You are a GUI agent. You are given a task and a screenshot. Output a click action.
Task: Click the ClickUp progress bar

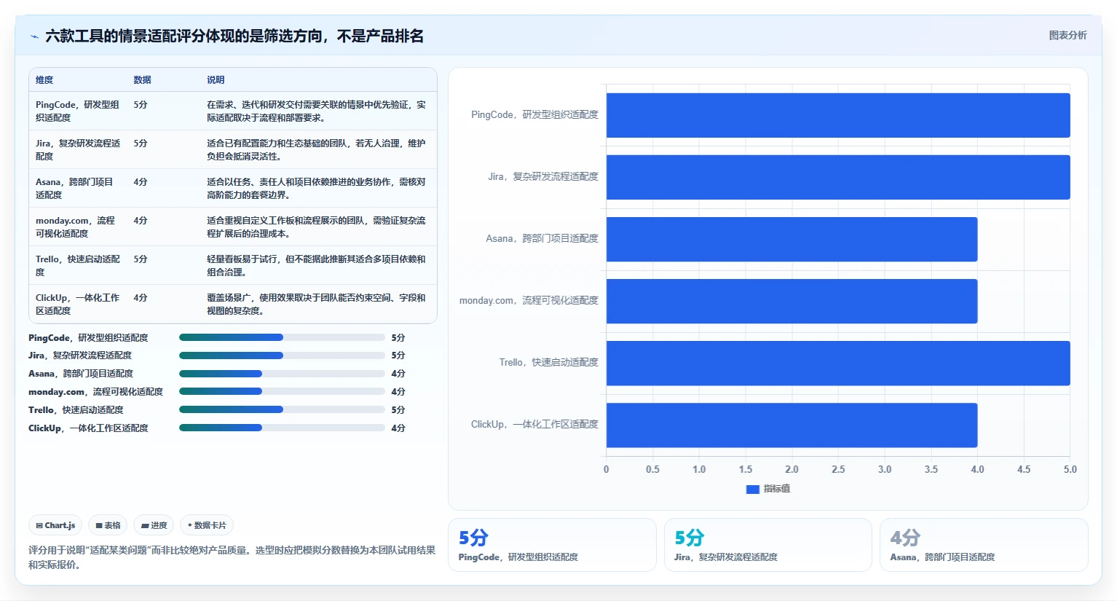[x=282, y=428]
